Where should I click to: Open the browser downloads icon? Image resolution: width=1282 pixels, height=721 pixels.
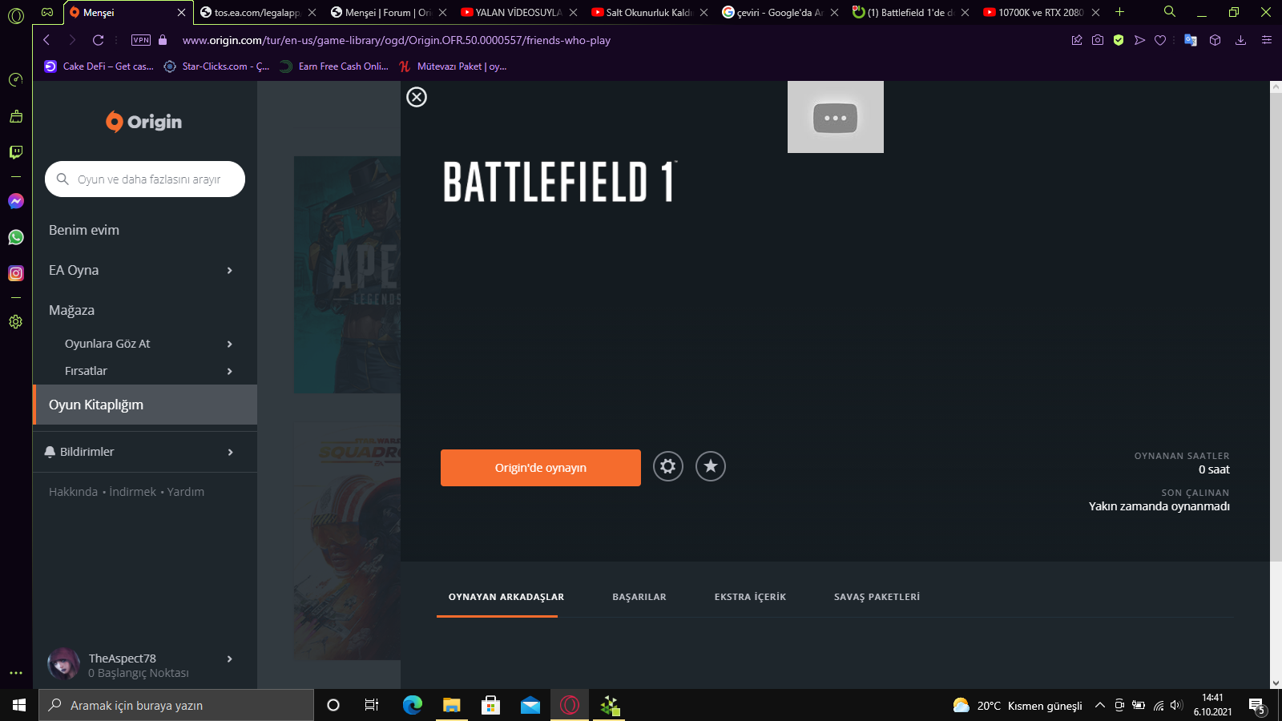[x=1241, y=40]
